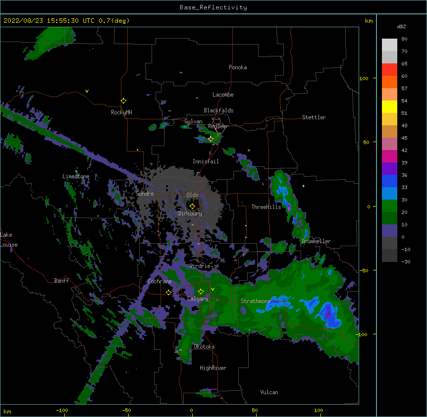Screen dimensions: 427x417
Task: Click the magenta storm core east of ThreeHills
Action: coord(289,208)
